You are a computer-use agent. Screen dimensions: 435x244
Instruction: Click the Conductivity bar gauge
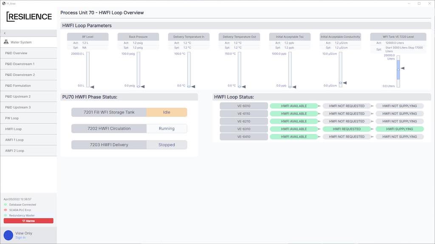pyautogui.click(x=340, y=69)
